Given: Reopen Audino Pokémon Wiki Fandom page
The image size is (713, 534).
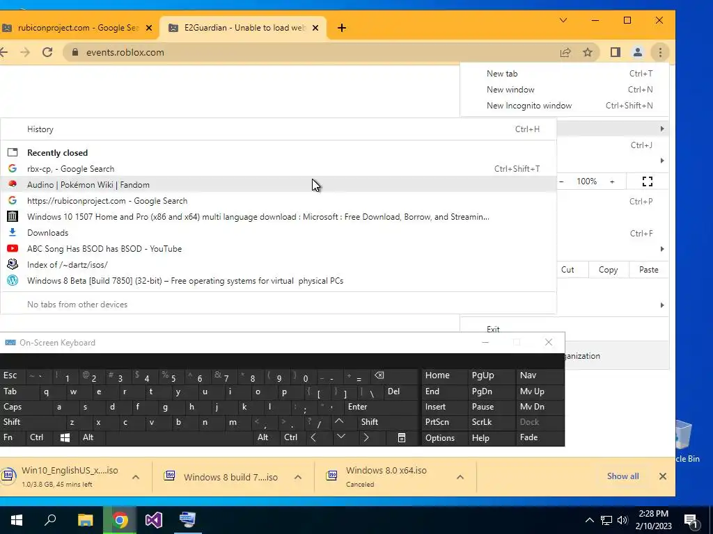Looking at the screenshot, I should coord(279,185).
